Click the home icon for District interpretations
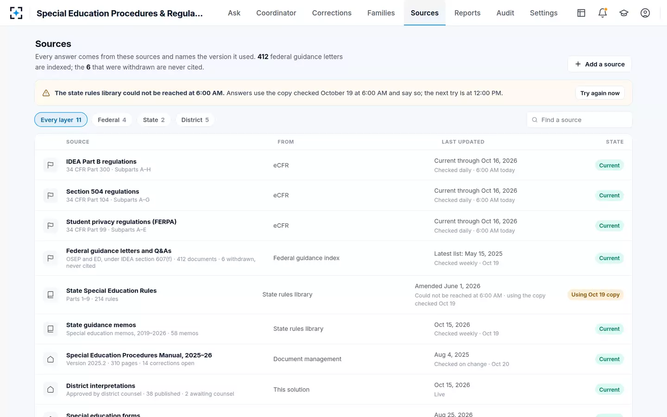The height and width of the screenshot is (417, 667). click(x=50, y=390)
